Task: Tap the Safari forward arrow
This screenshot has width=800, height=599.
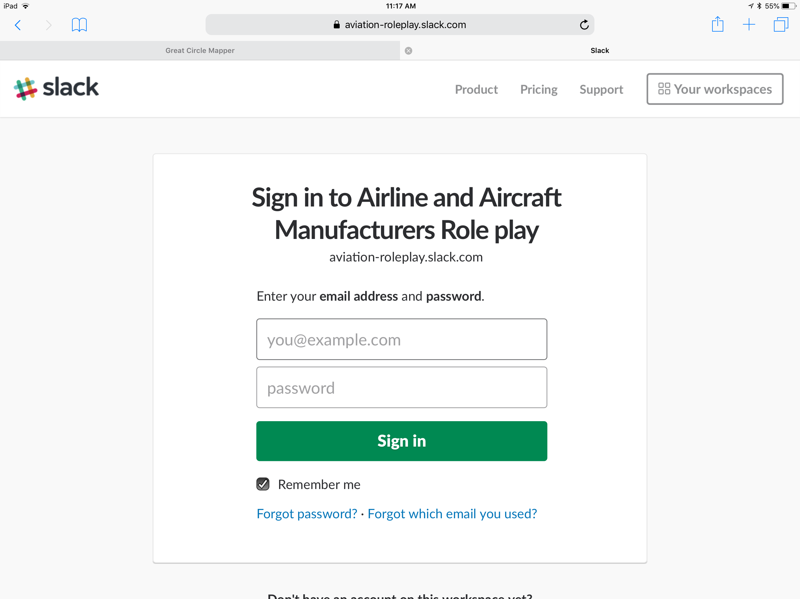Action: pos(49,25)
